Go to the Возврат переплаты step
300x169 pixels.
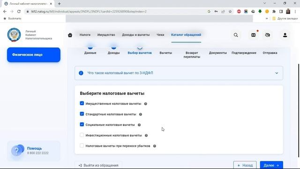[x=192, y=55]
